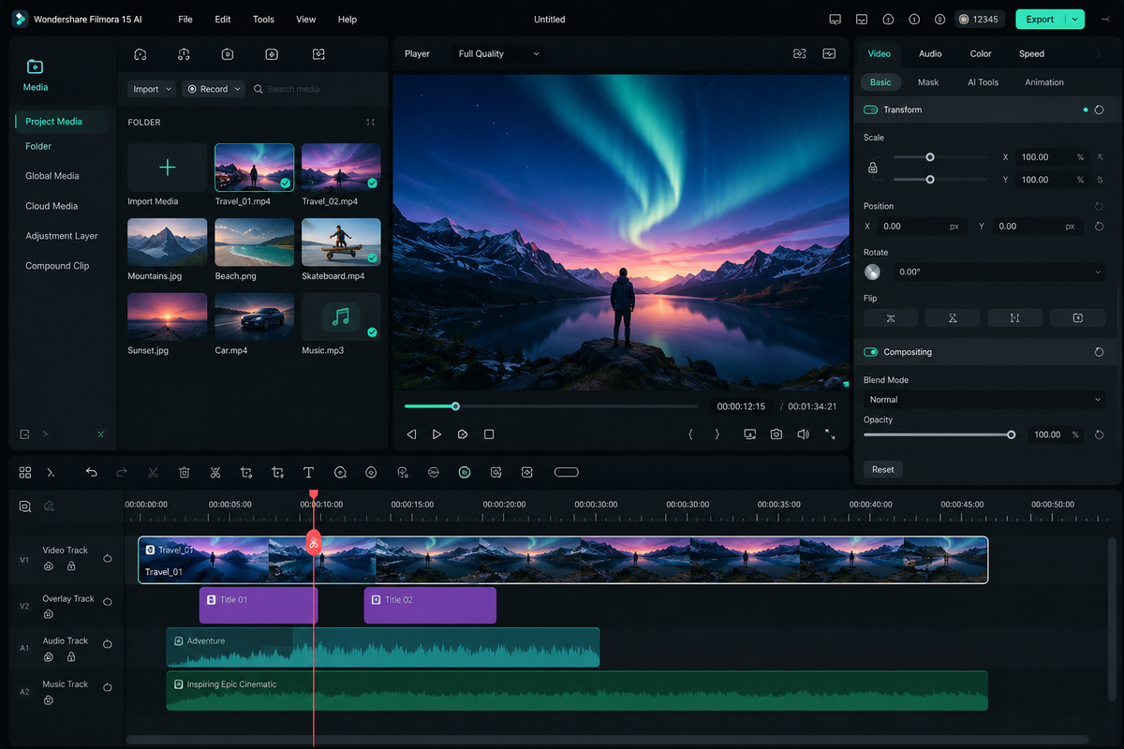The width and height of the screenshot is (1124, 749).
Task: Click the Mark Out bracket icon
Action: (717, 434)
